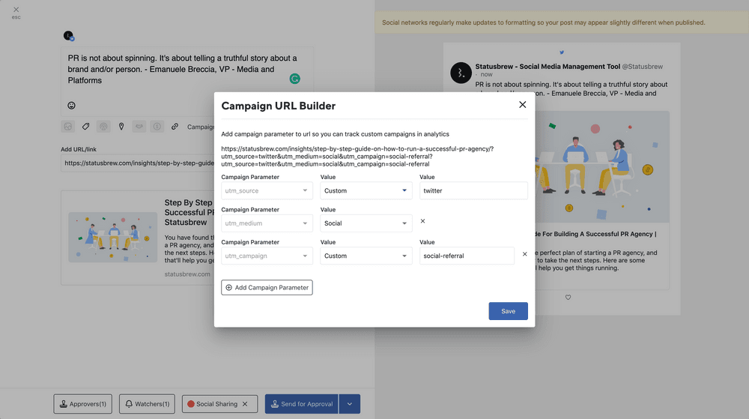Remove the Social Sharing tag

tap(244, 404)
